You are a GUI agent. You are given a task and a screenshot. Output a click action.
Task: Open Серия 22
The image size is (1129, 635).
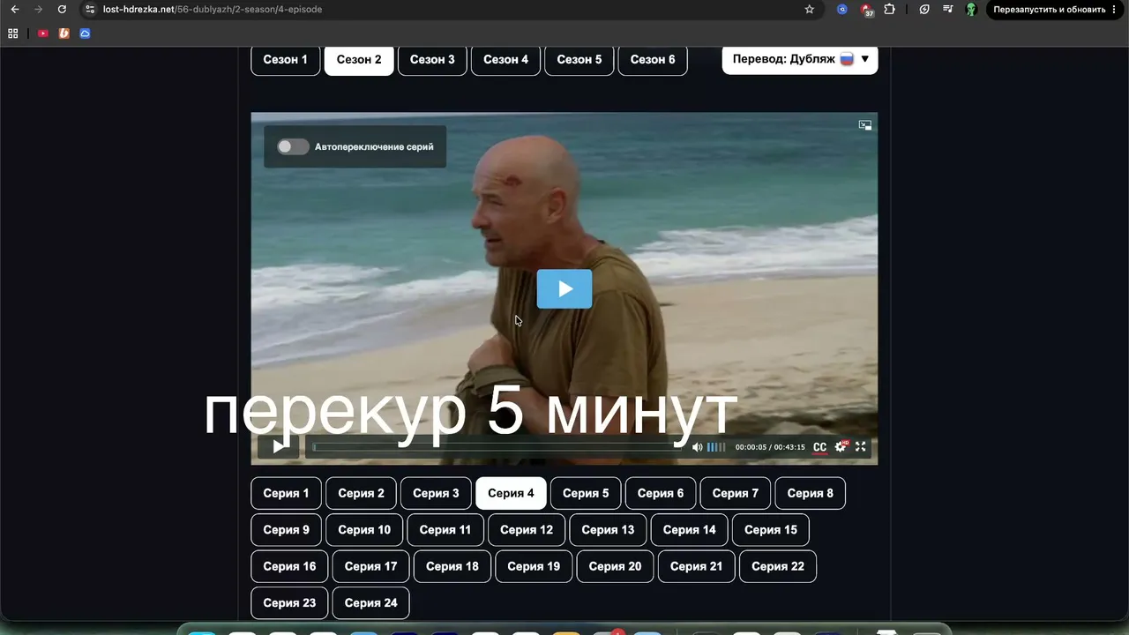pos(778,566)
